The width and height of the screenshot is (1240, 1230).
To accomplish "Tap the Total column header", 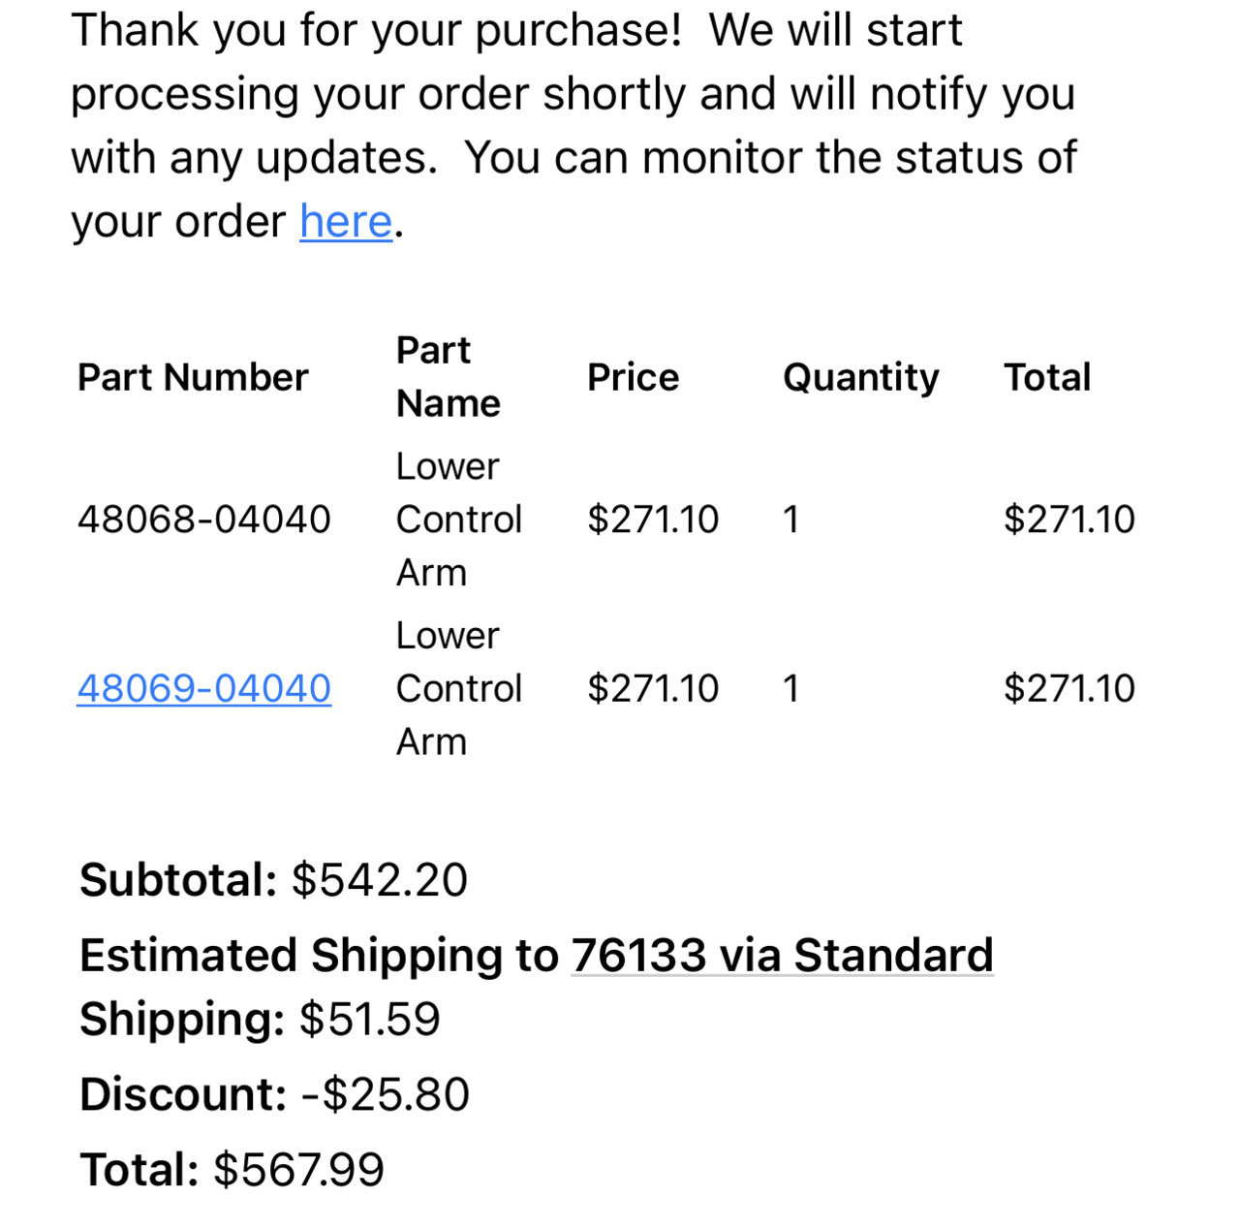I will (x=1047, y=377).
